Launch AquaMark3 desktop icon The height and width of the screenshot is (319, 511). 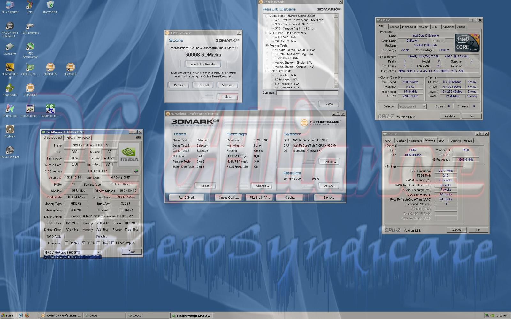10,90
